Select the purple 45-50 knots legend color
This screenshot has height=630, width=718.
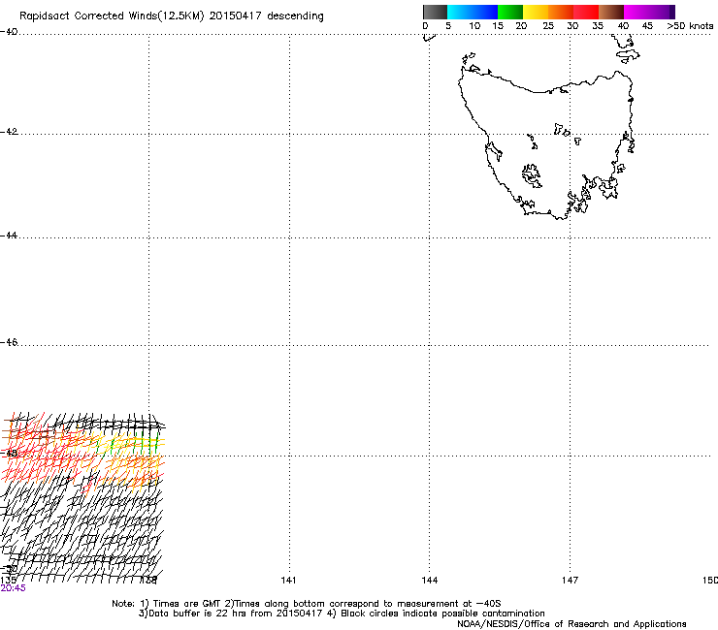click(x=662, y=12)
